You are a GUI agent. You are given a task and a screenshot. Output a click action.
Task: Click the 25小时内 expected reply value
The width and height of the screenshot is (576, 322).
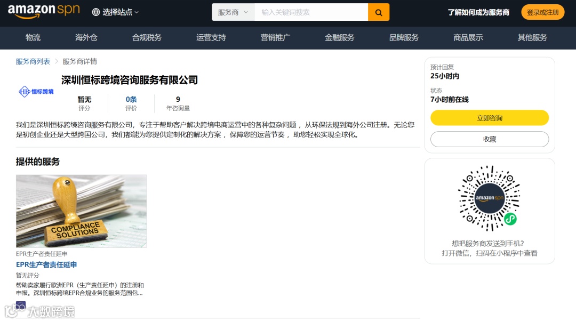click(445, 76)
